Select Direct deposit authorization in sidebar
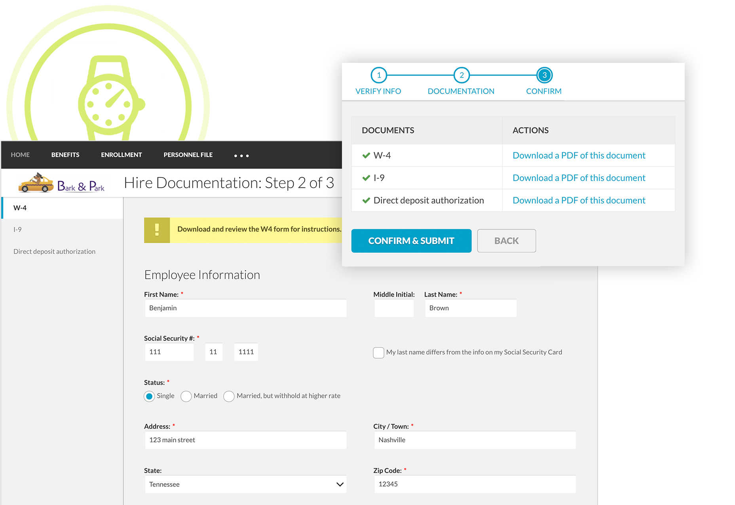This screenshot has height=505, width=735. point(54,252)
